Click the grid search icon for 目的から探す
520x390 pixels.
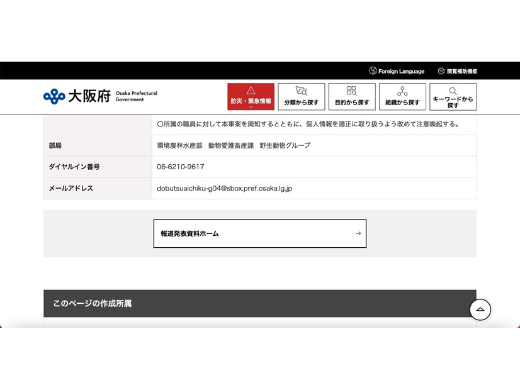click(352, 91)
